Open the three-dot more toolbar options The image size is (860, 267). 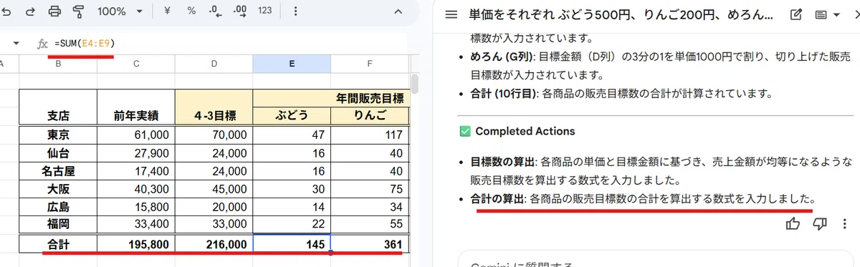click(296, 11)
